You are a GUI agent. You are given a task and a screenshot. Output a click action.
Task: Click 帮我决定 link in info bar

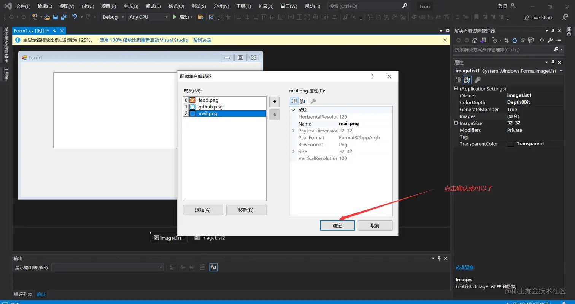pos(202,40)
